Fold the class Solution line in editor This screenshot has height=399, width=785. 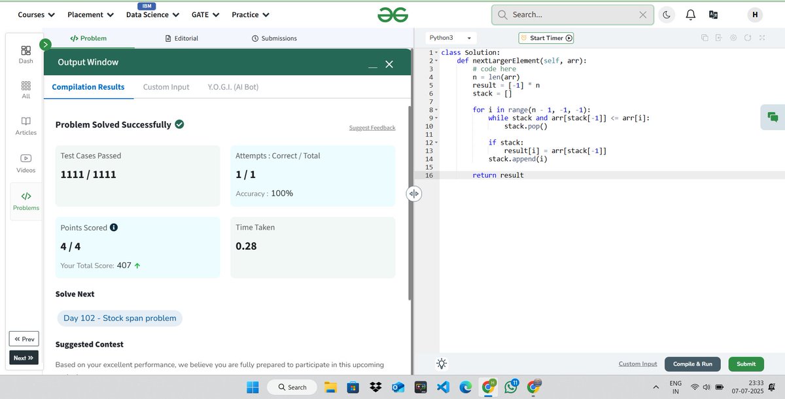click(436, 53)
